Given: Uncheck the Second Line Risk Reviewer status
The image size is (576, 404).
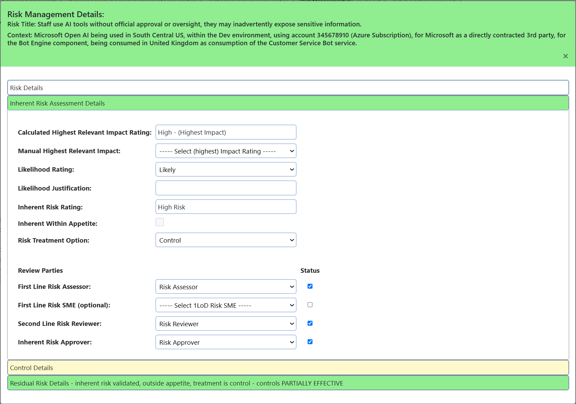Looking at the screenshot, I should 310,323.
